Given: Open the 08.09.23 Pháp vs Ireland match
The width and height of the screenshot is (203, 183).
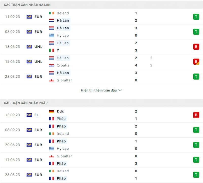Looking at the screenshot, I should tap(101, 130).
